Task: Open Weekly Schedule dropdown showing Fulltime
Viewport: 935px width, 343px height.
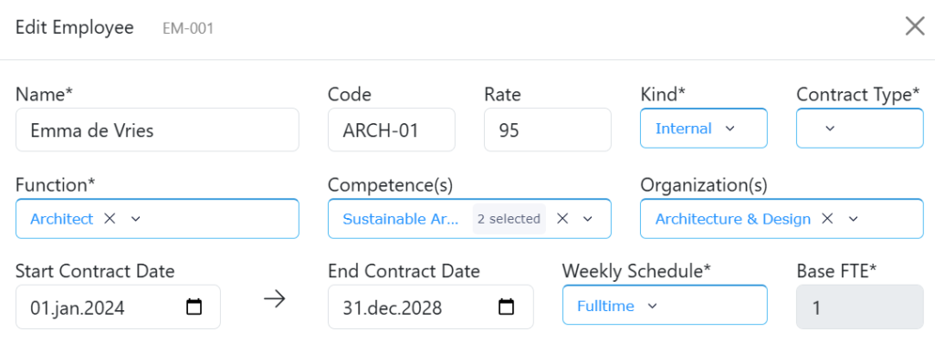Action: pos(665,305)
